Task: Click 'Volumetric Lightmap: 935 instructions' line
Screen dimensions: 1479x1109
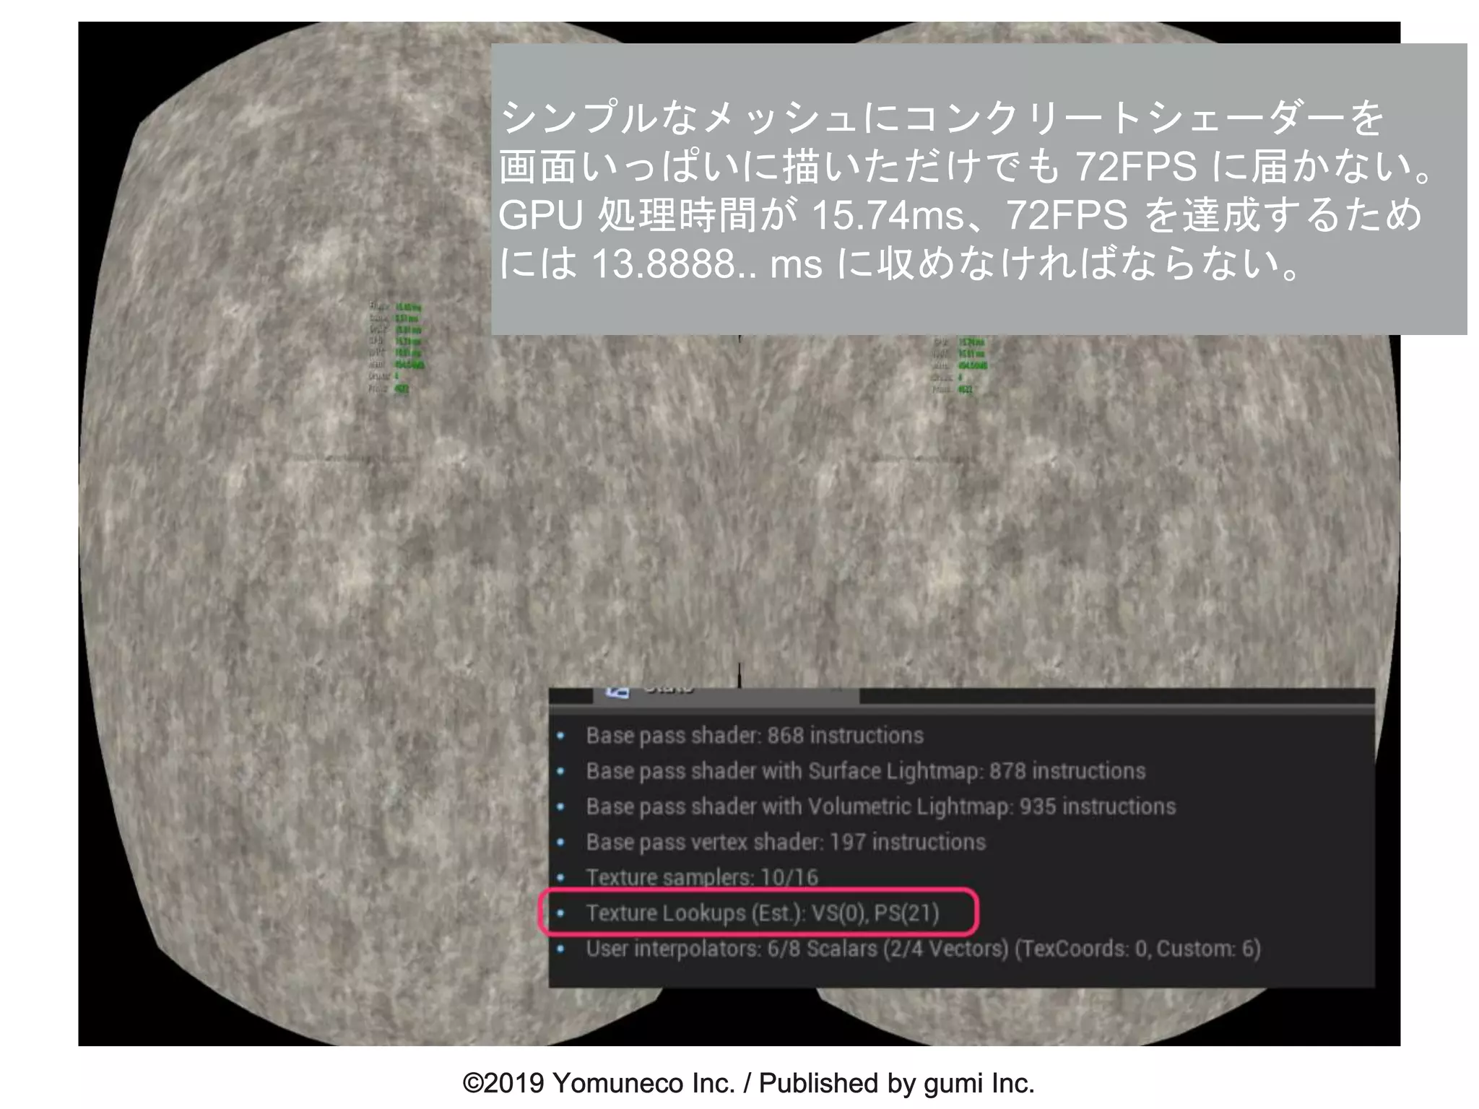Action: pyautogui.click(x=880, y=806)
